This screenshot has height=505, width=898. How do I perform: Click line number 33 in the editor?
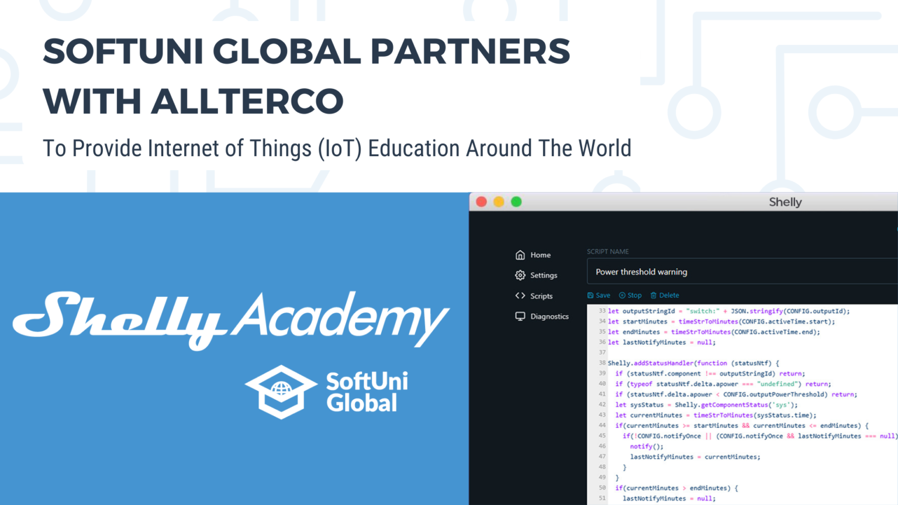click(602, 311)
